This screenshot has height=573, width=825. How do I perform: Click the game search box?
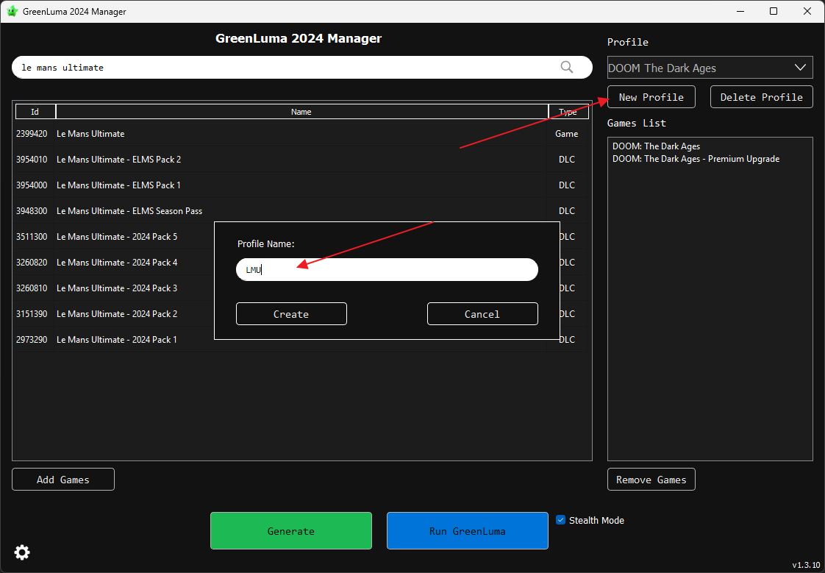(287, 67)
